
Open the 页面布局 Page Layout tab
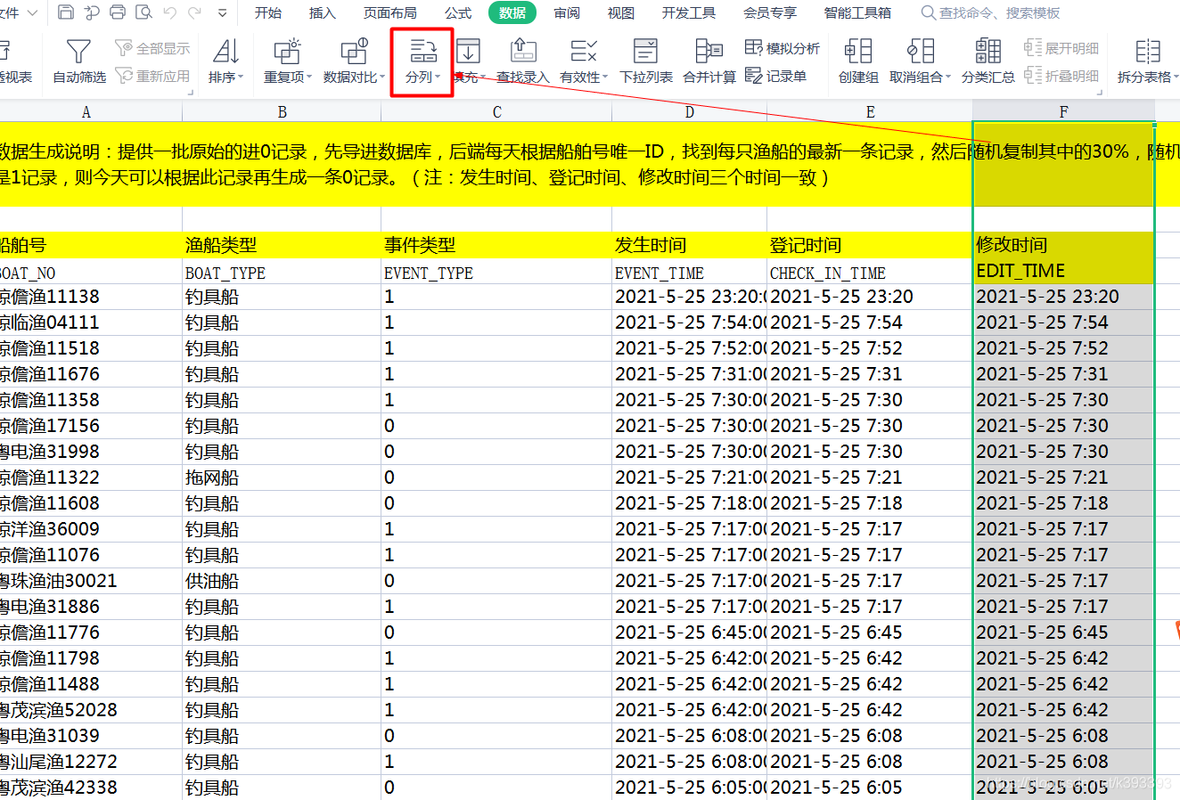389,12
